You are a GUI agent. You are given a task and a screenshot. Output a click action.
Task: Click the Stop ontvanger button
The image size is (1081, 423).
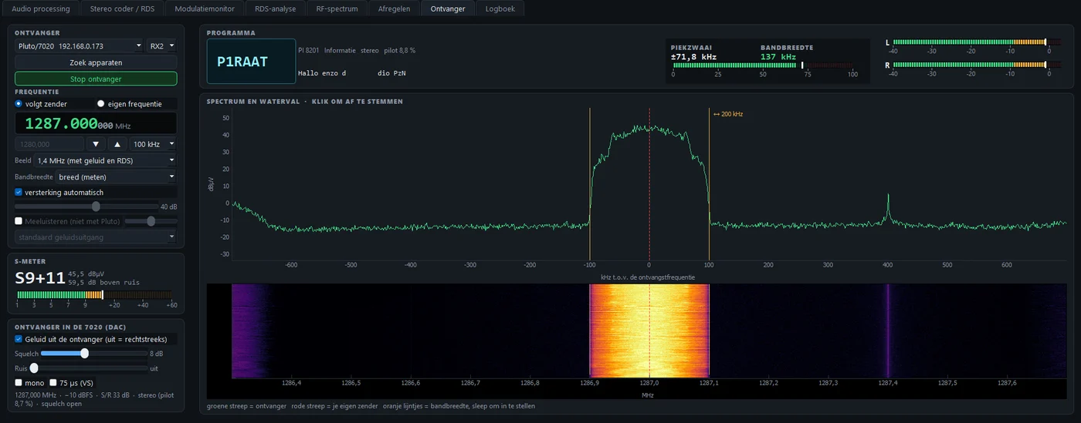point(96,79)
